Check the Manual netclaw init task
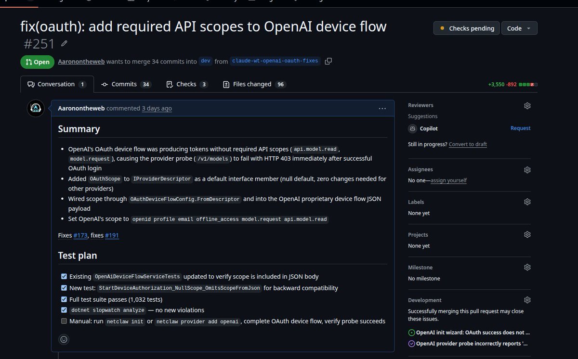This screenshot has width=578, height=359. click(64, 321)
